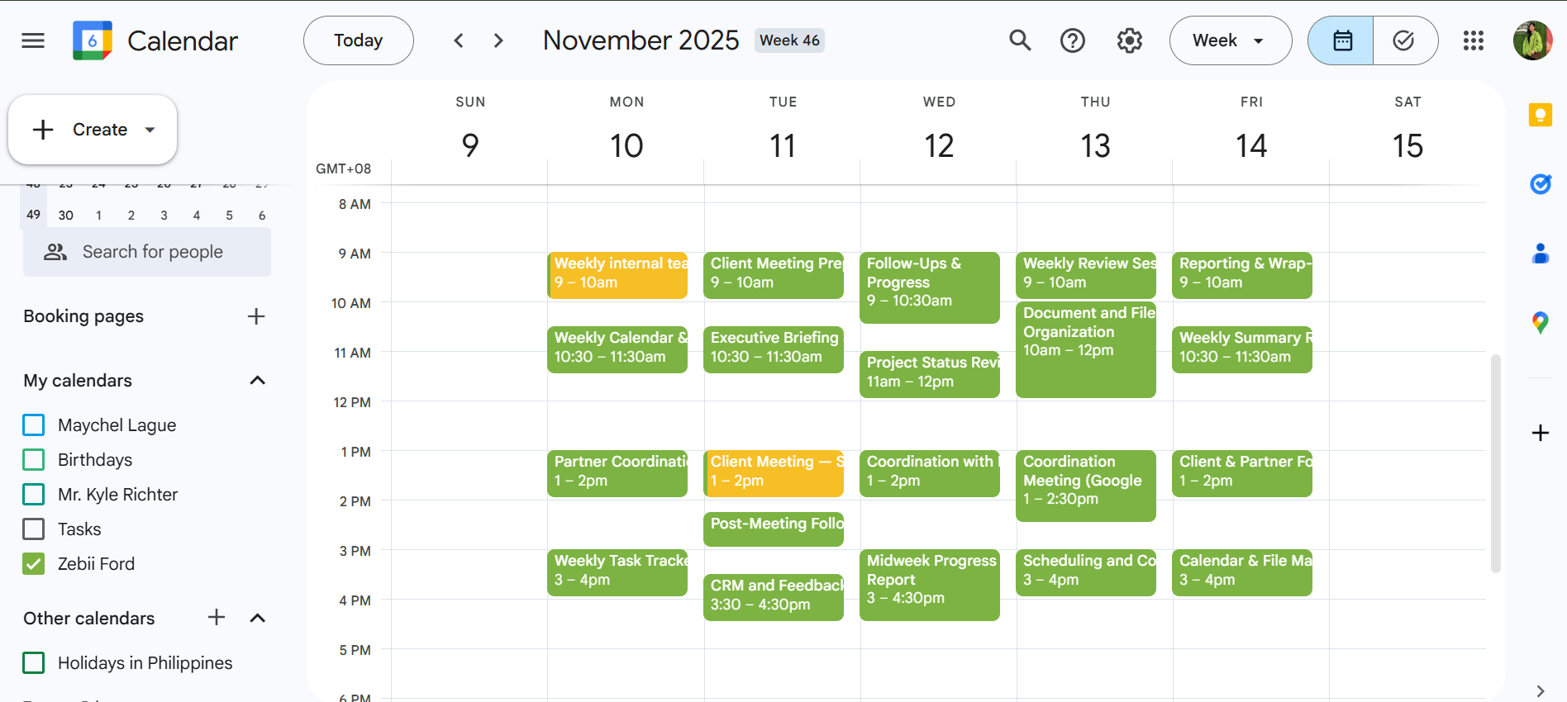Open Google Maps side panel icon
This screenshot has width=1567, height=702.
1540,322
